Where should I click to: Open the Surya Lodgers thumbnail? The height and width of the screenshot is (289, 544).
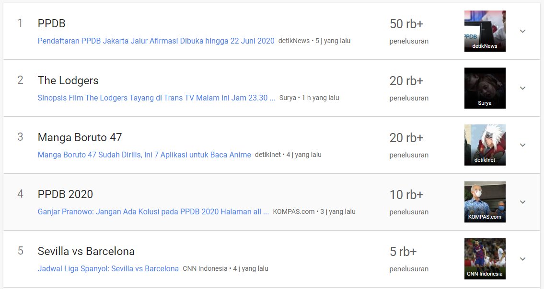(x=485, y=88)
